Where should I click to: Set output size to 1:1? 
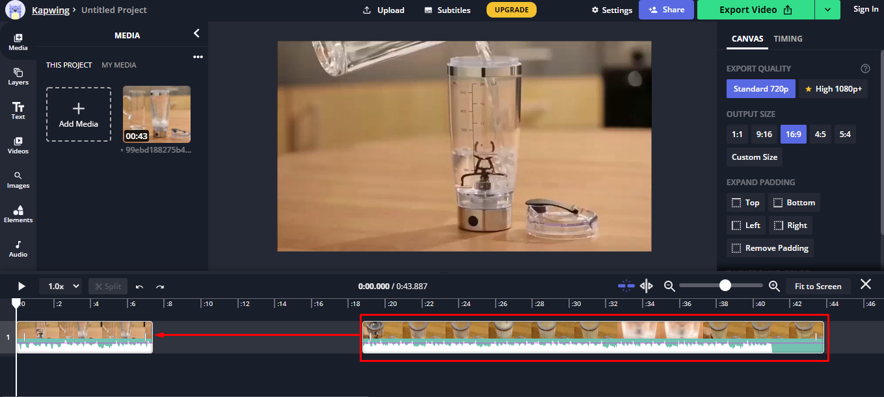click(x=737, y=134)
